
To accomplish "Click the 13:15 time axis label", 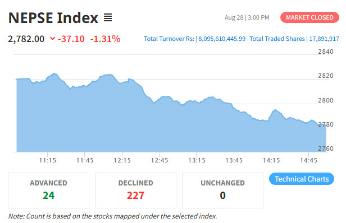I will tap(197, 160).
